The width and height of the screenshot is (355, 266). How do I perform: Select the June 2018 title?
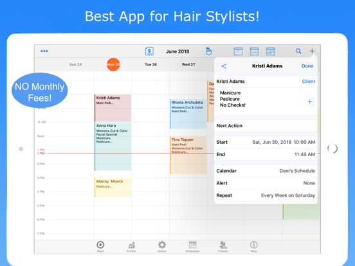[177, 51]
